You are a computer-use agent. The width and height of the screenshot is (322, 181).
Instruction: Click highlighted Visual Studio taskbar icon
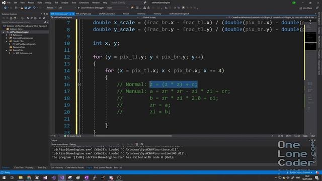click(62, 177)
